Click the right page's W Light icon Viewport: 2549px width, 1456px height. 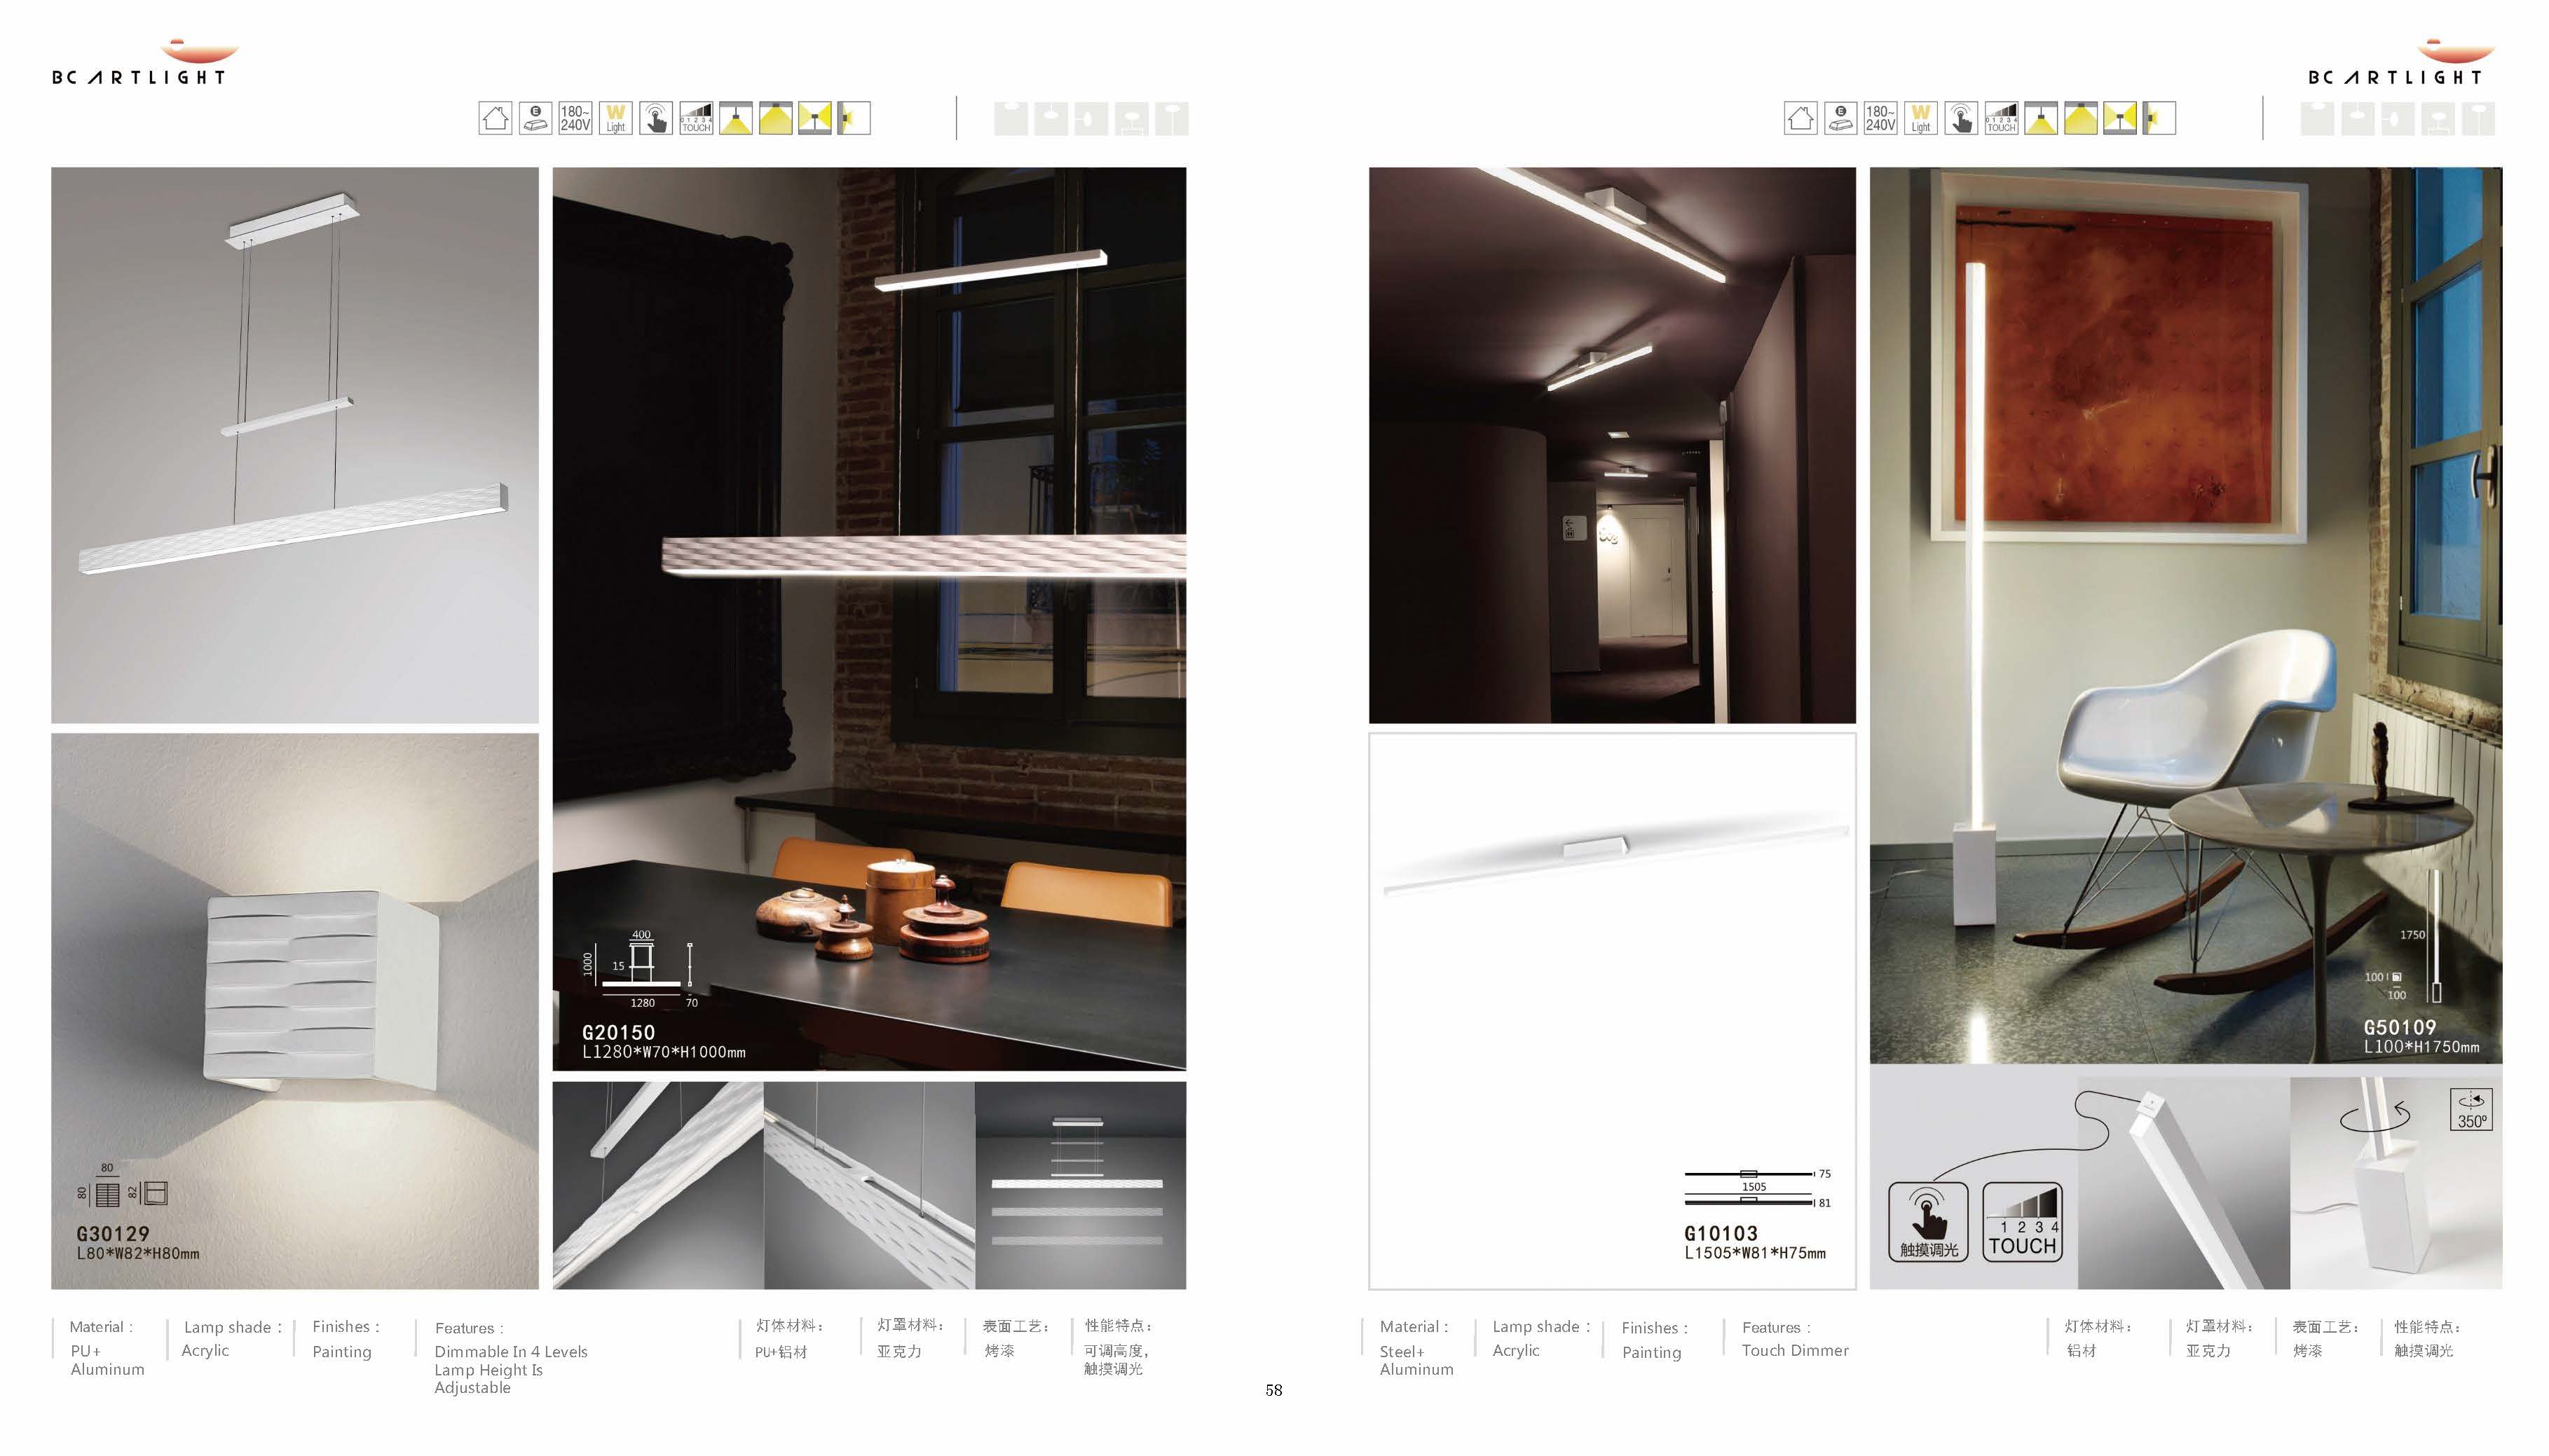click(1920, 118)
